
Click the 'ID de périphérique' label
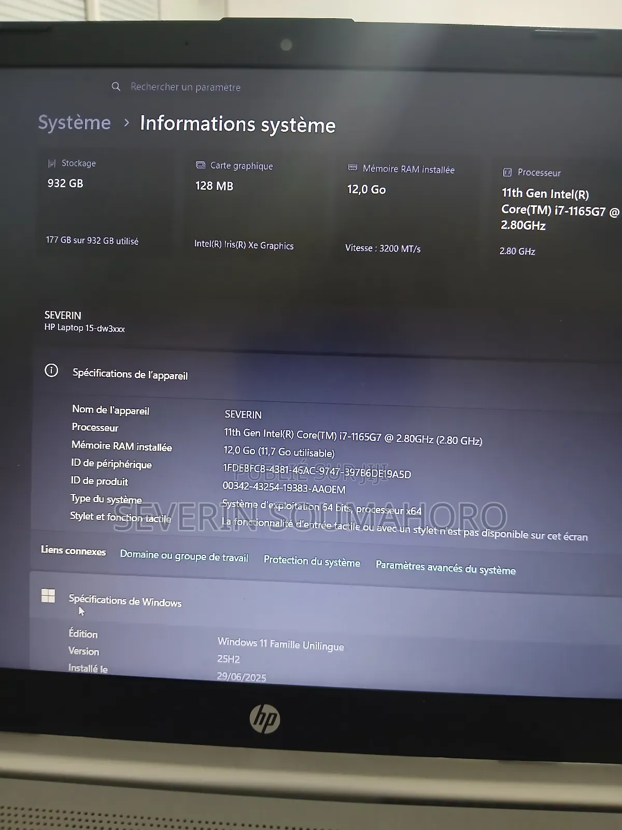pyautogui.click(x=111, y=464)
